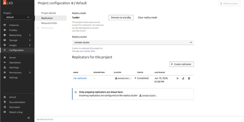Click the help icon beside Project configuration

pos(72,3)
